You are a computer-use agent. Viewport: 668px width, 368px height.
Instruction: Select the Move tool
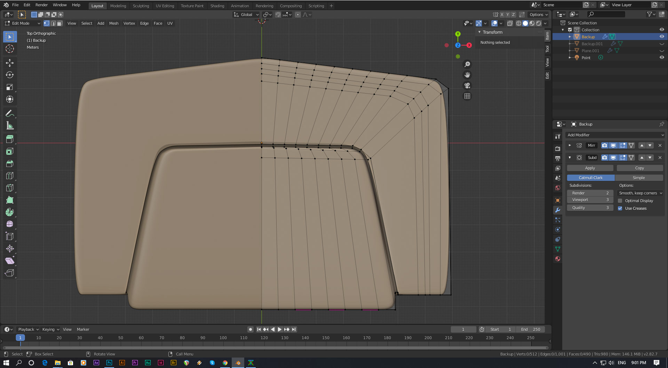point(10,63)
